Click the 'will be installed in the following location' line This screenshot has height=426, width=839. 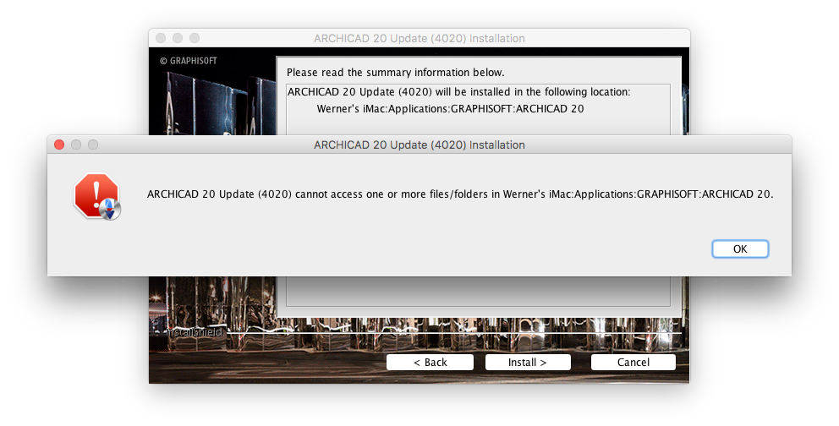pos(459,92)
